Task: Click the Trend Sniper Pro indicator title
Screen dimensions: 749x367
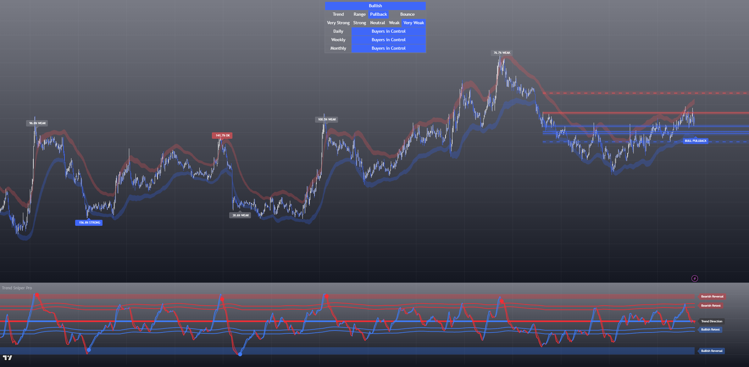Action: click(17, 288)
